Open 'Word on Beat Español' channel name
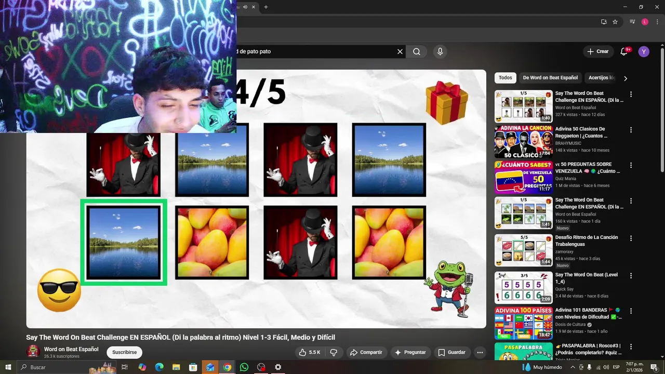This screenshot has height=374, width=665. [x=71, y=349]
